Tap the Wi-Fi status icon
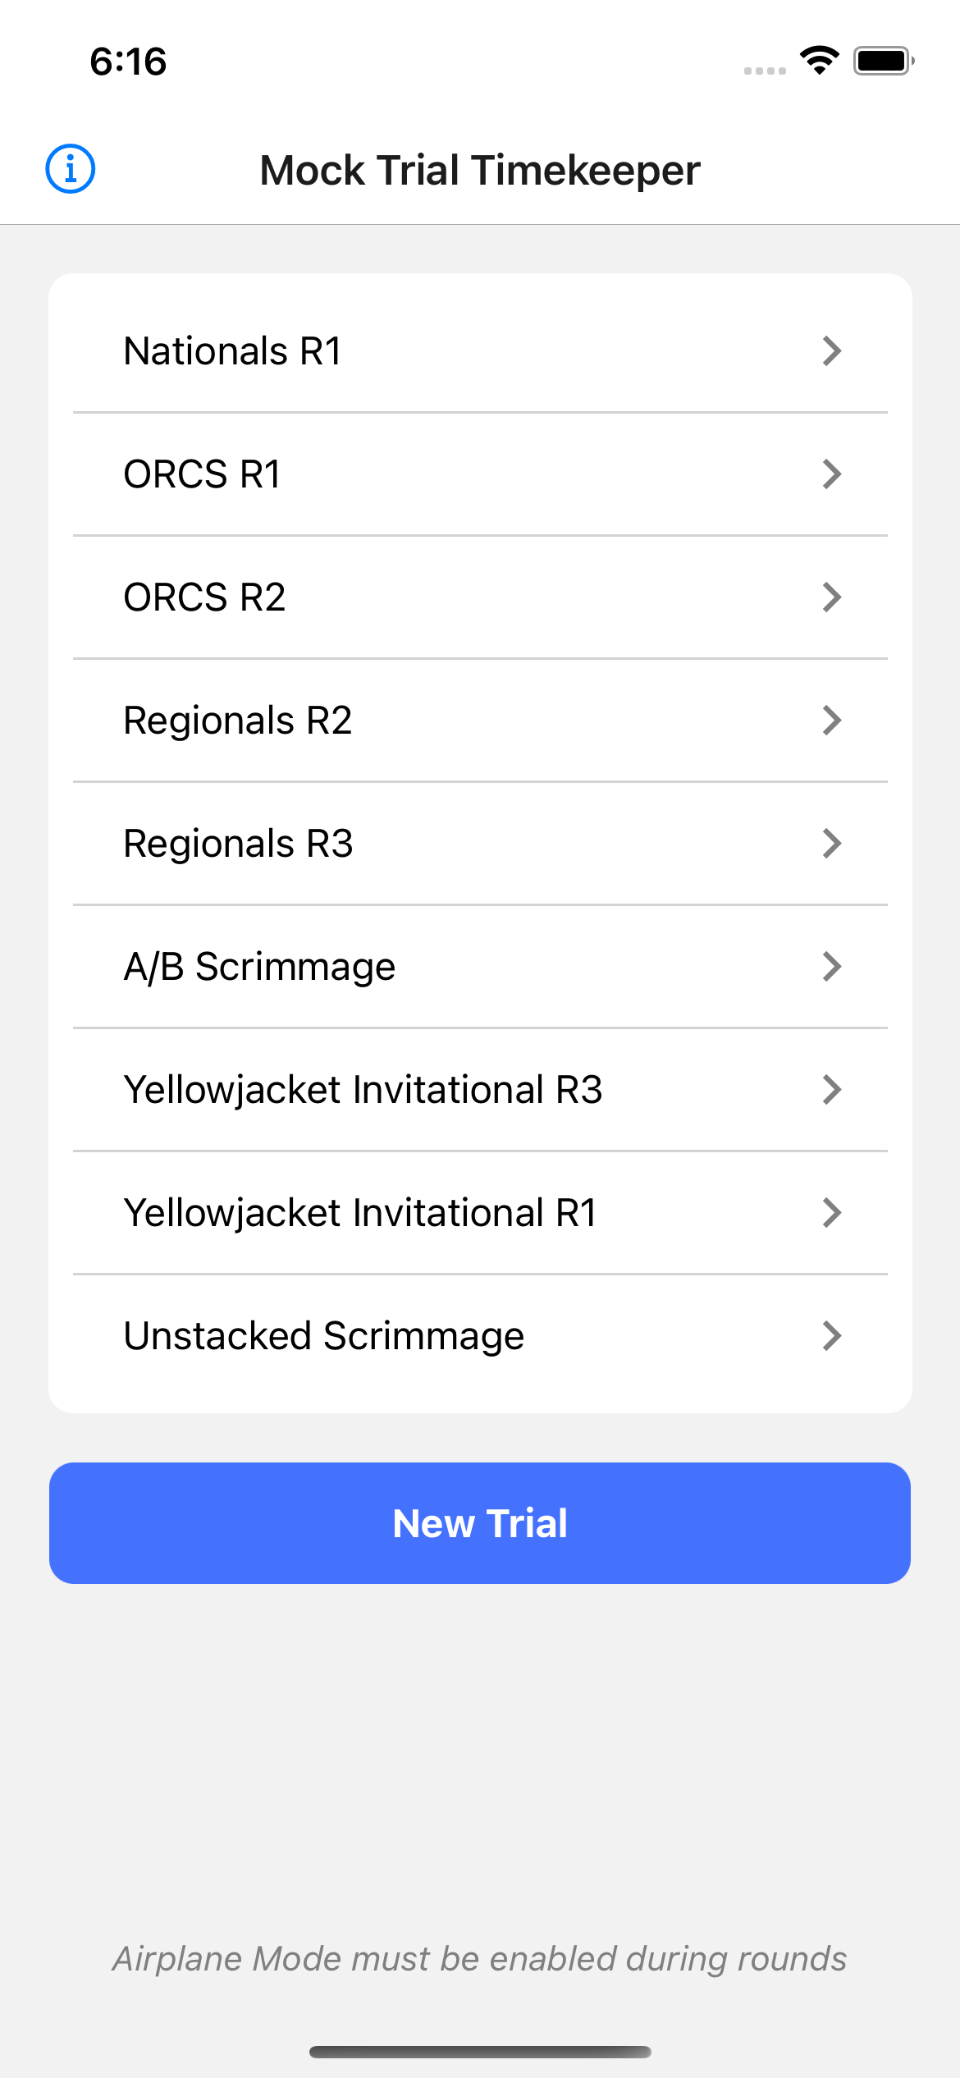This screenshot has width=960, height=2078. point(819,61)
